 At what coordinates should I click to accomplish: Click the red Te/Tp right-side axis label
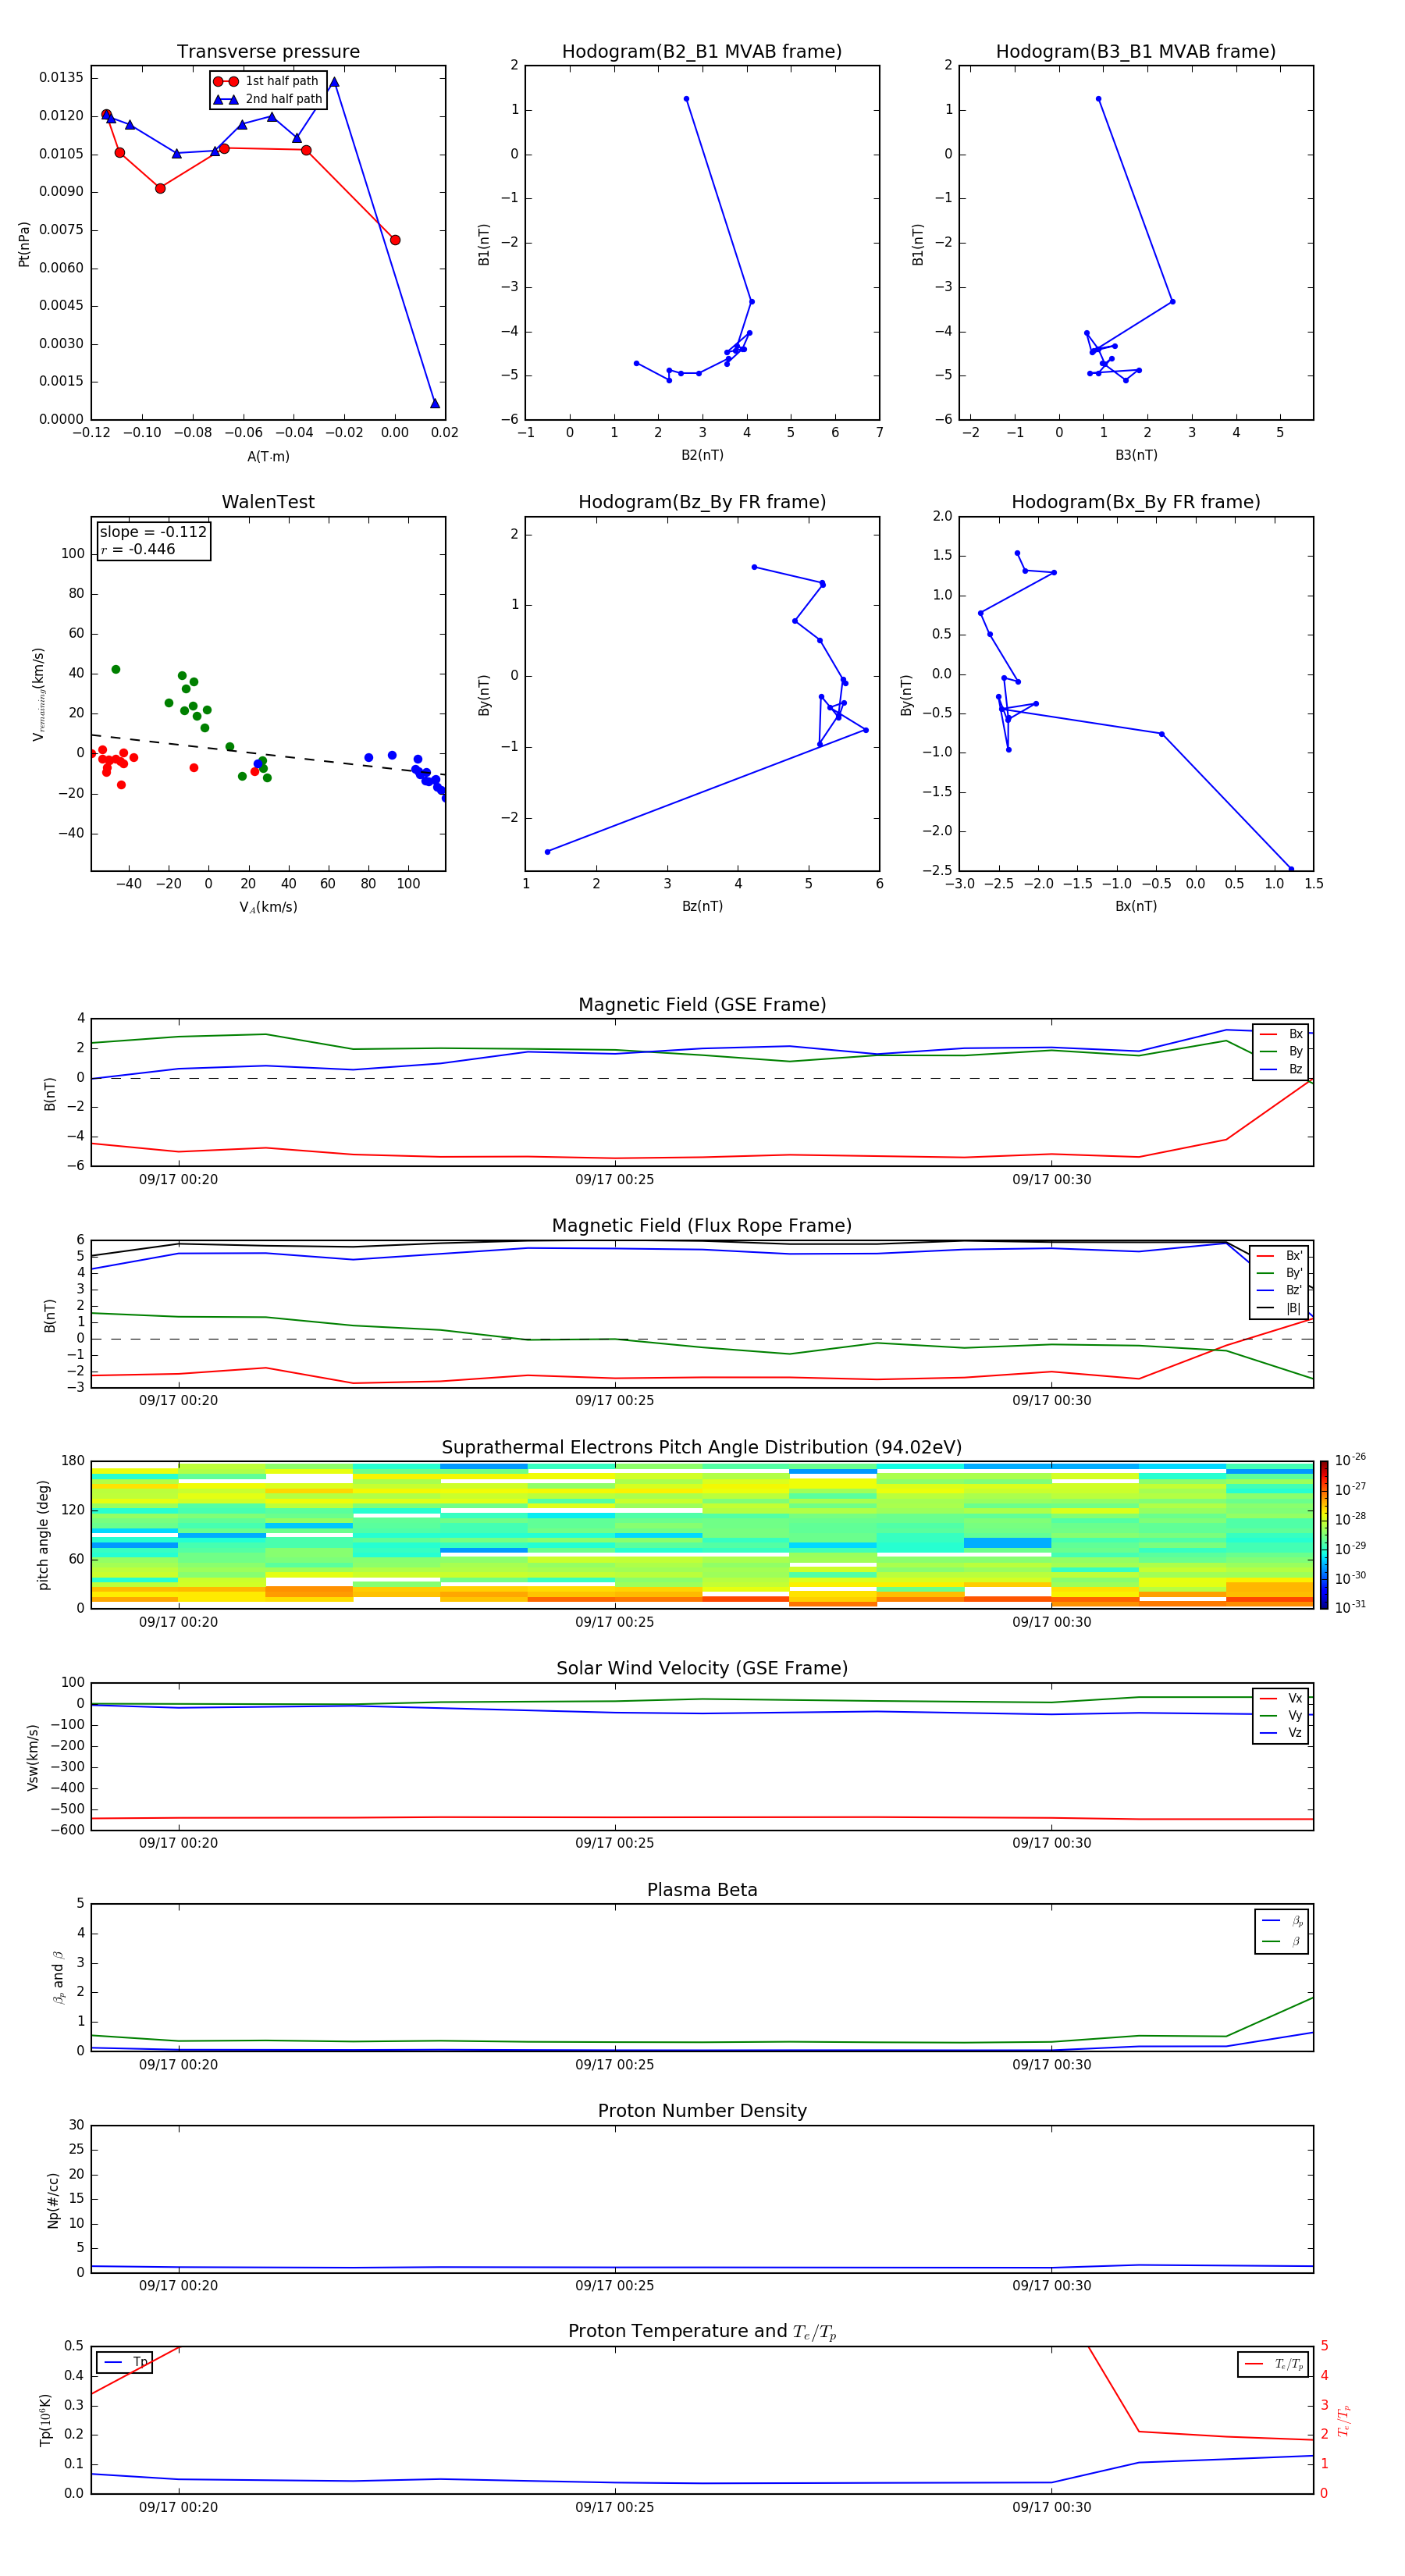[1344, 2420]
